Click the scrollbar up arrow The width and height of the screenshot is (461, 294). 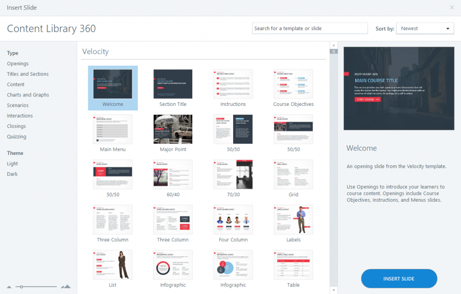coord(334,45)
